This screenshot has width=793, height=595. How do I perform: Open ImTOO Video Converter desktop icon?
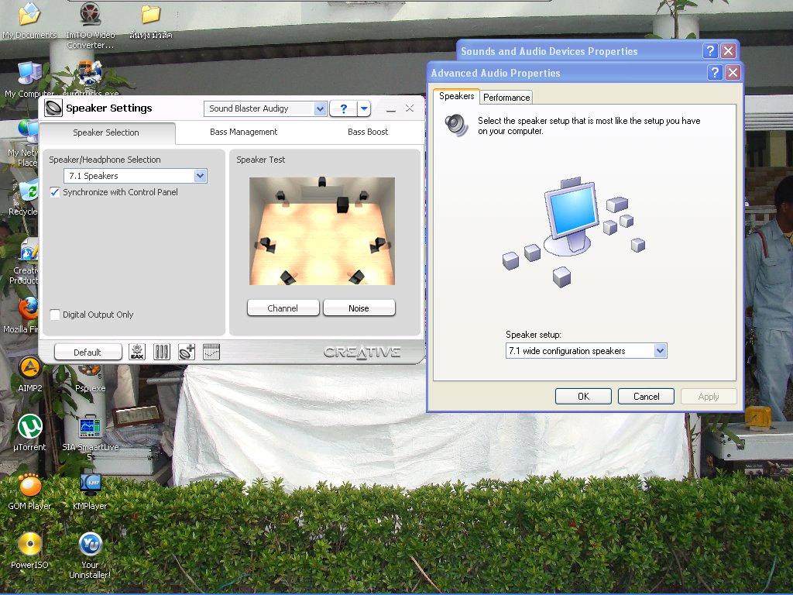point(91,24)
